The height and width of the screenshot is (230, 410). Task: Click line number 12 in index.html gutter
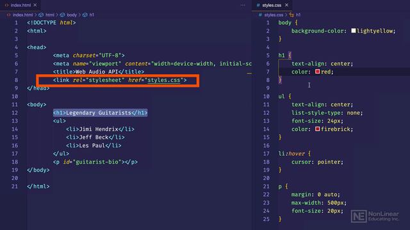point(15,112)
